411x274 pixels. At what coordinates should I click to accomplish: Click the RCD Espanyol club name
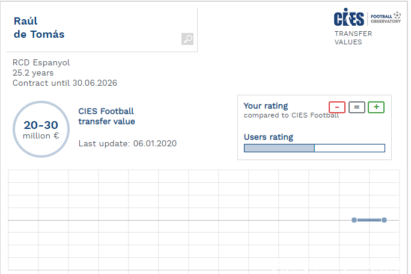click(41, 62)
